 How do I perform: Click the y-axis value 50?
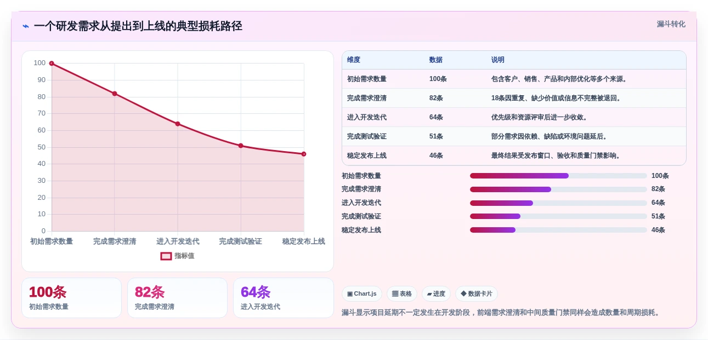[42, 147]
